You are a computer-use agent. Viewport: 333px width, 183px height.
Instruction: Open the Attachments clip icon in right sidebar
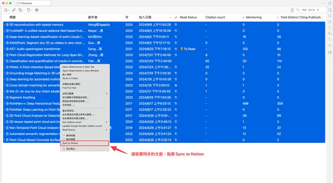(330, 22)
